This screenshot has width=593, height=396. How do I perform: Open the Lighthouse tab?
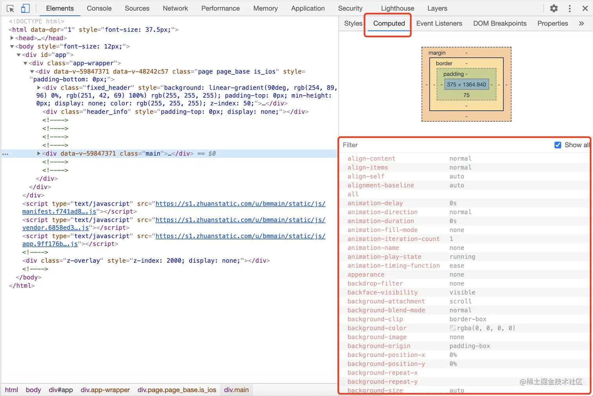pos(398,8)
